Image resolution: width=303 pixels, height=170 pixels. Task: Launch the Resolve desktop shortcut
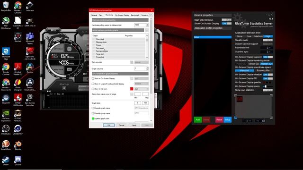[30, 68]
